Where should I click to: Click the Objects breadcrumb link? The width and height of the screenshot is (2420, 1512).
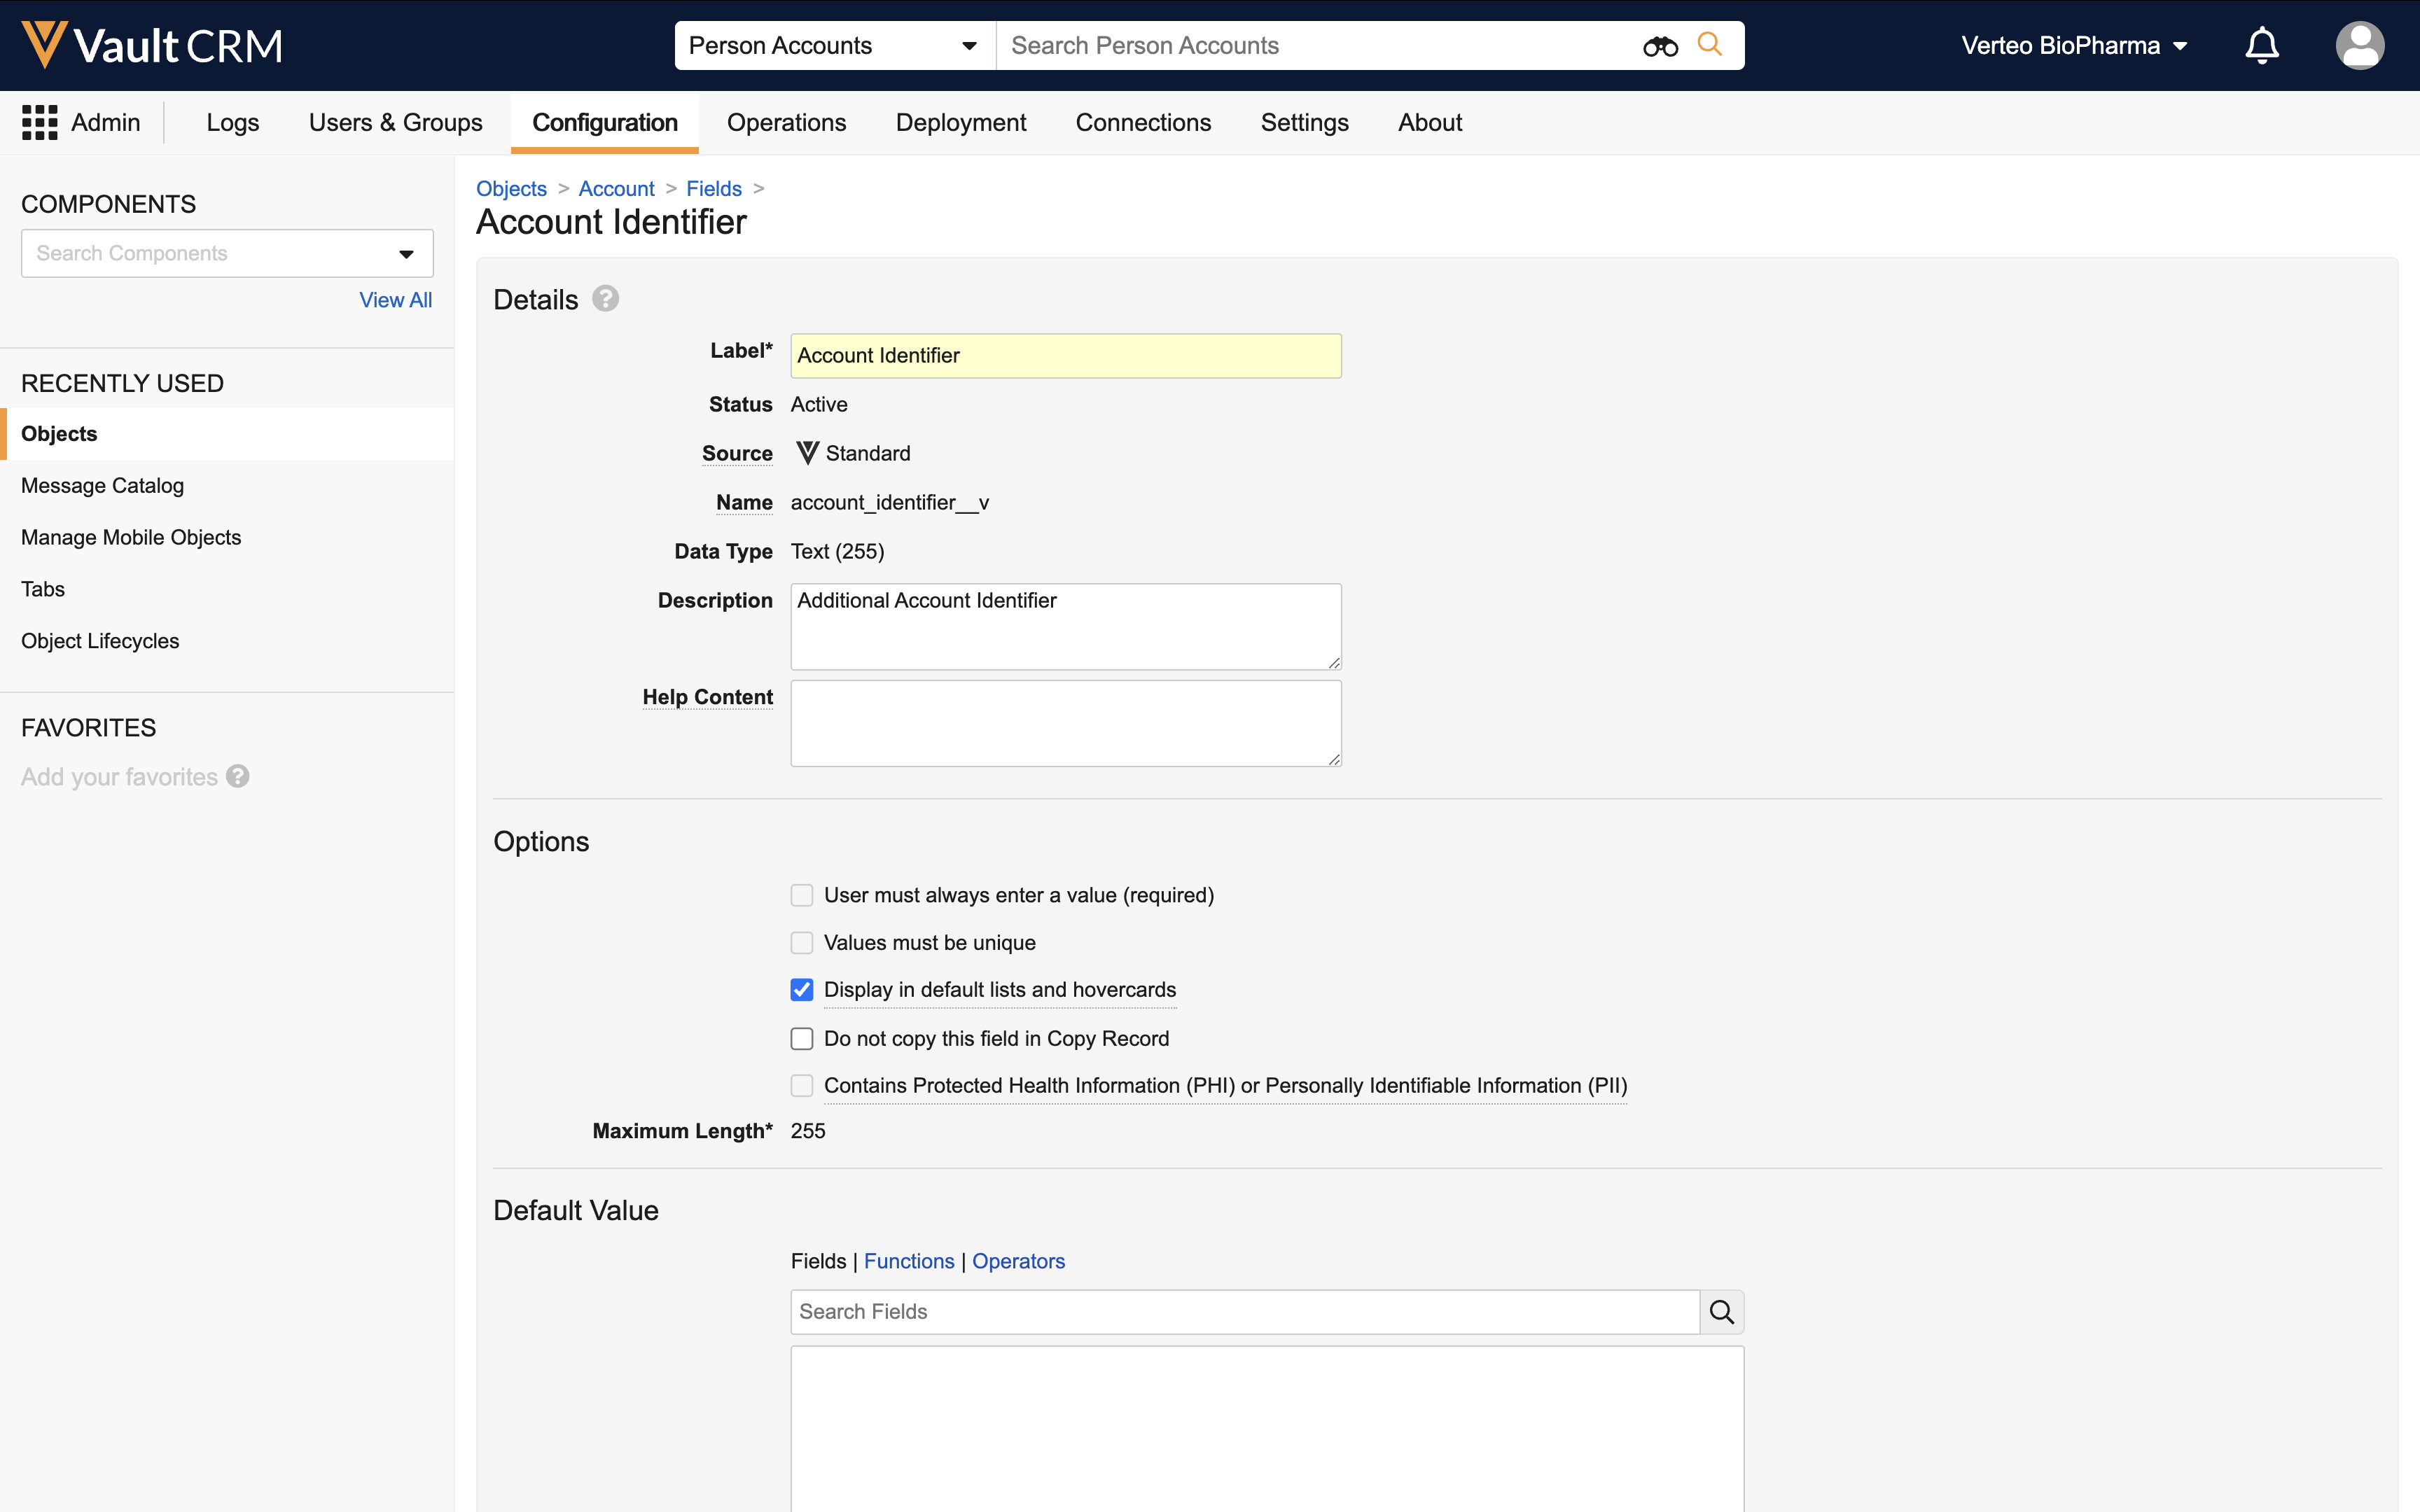pos(511,188)
